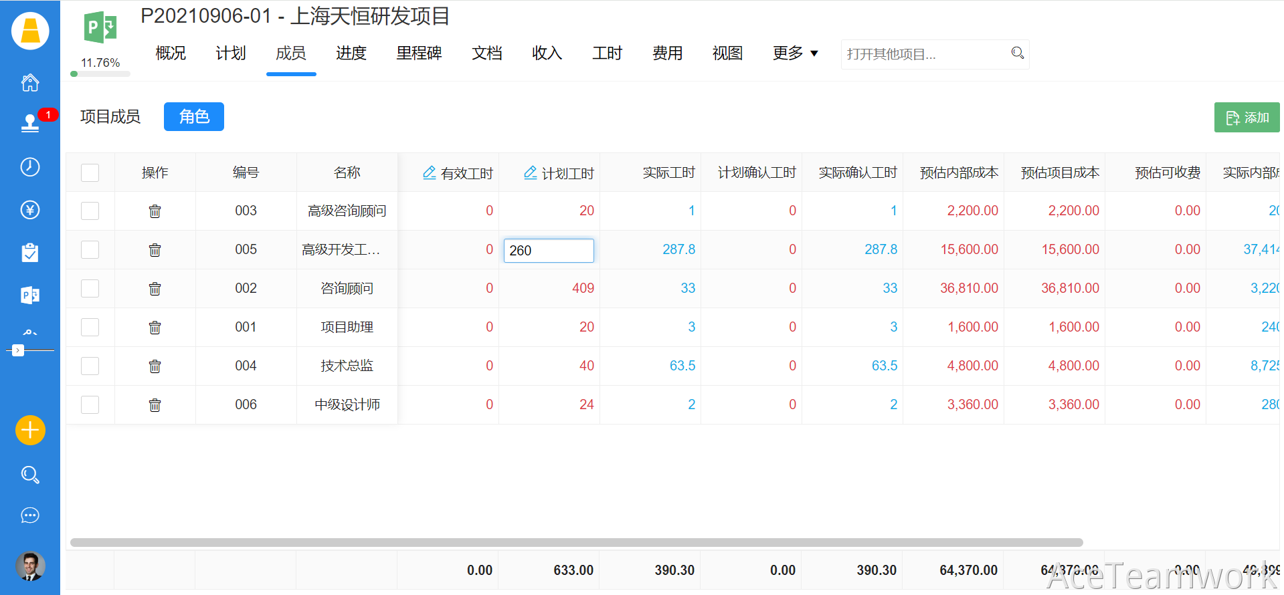The image size is (1284, 595).
Task: Open the home icon in sidebar
Action: click(x=30, y=83)
